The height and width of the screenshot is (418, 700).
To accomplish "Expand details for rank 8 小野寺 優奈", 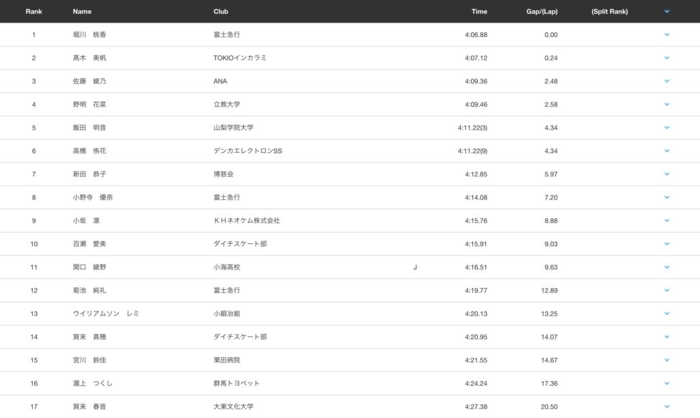I will coord(667,197).
